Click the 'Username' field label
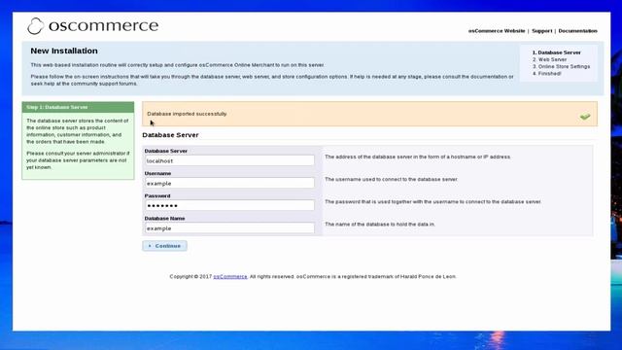 point(157,173)
